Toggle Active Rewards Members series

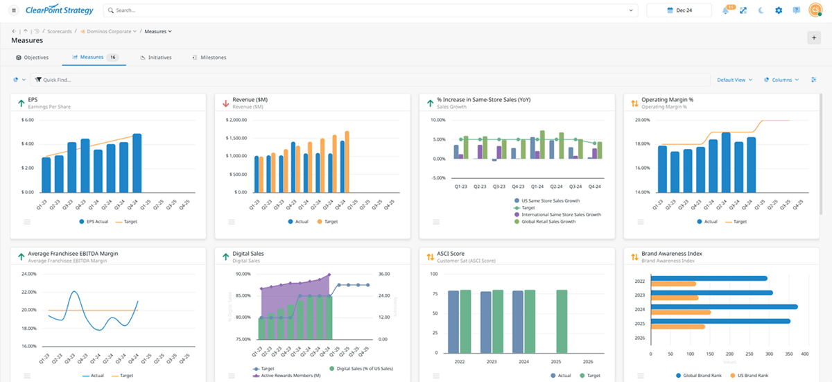pos(285,375)
